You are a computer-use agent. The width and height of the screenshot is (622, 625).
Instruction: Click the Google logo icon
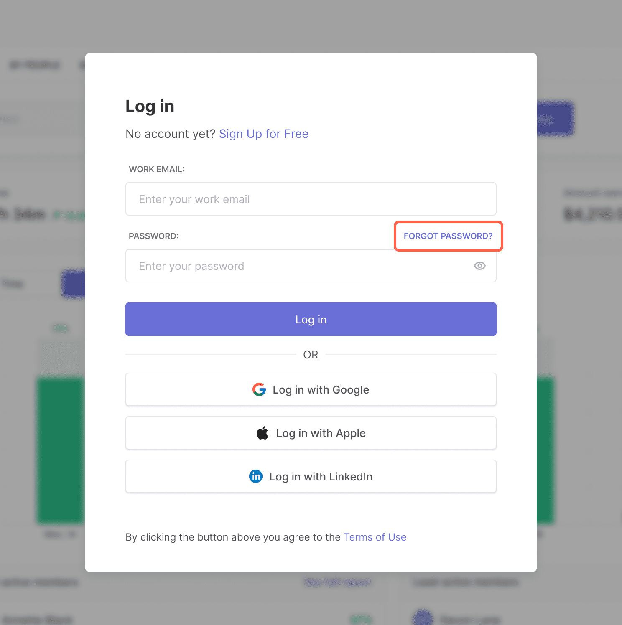pyautogui.click(x=259, y=389)
